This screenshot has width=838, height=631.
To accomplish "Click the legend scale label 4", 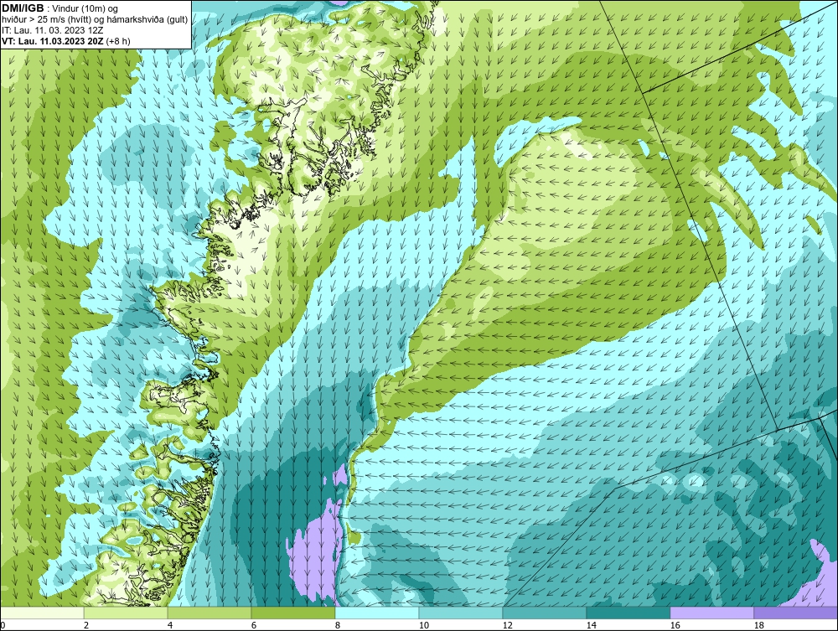I will pos(170,625).
